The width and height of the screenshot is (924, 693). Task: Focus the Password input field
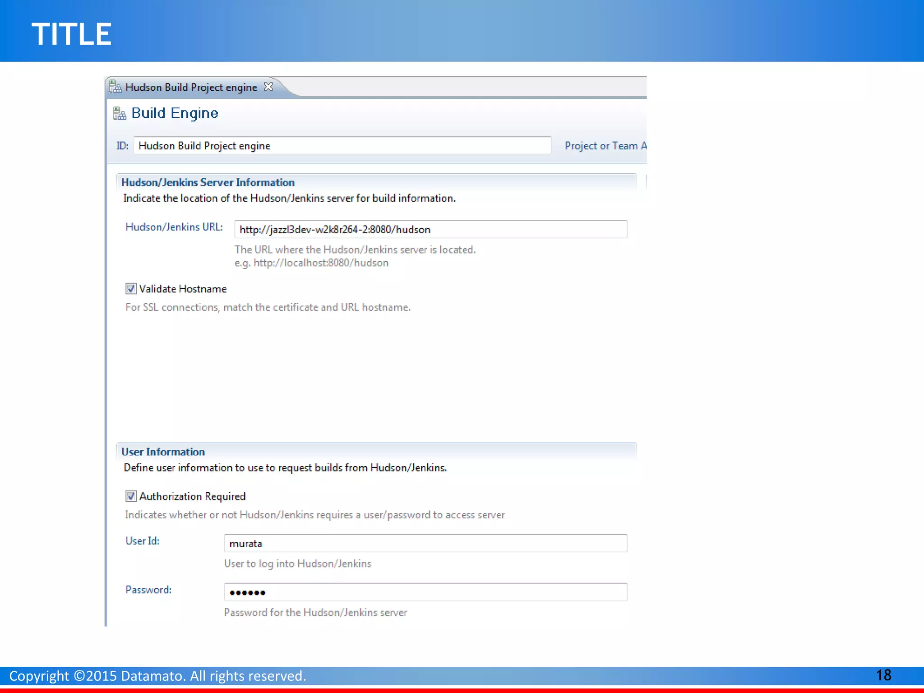(x=425, y=592)
